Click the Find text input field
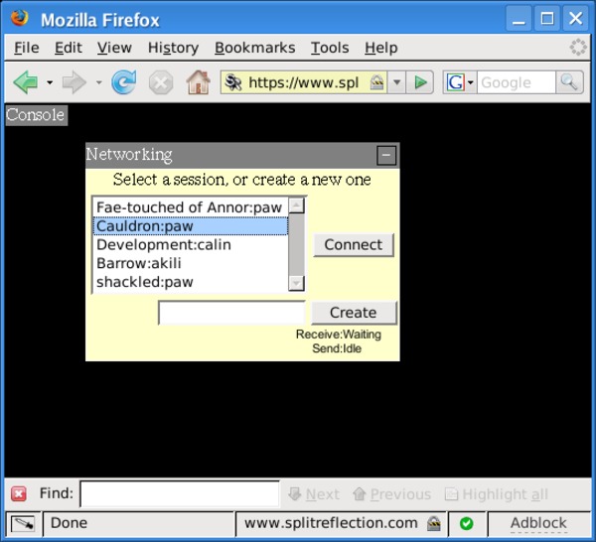This screenshot has height=542, width=596. pyautogui.click(x=180, y=493)
